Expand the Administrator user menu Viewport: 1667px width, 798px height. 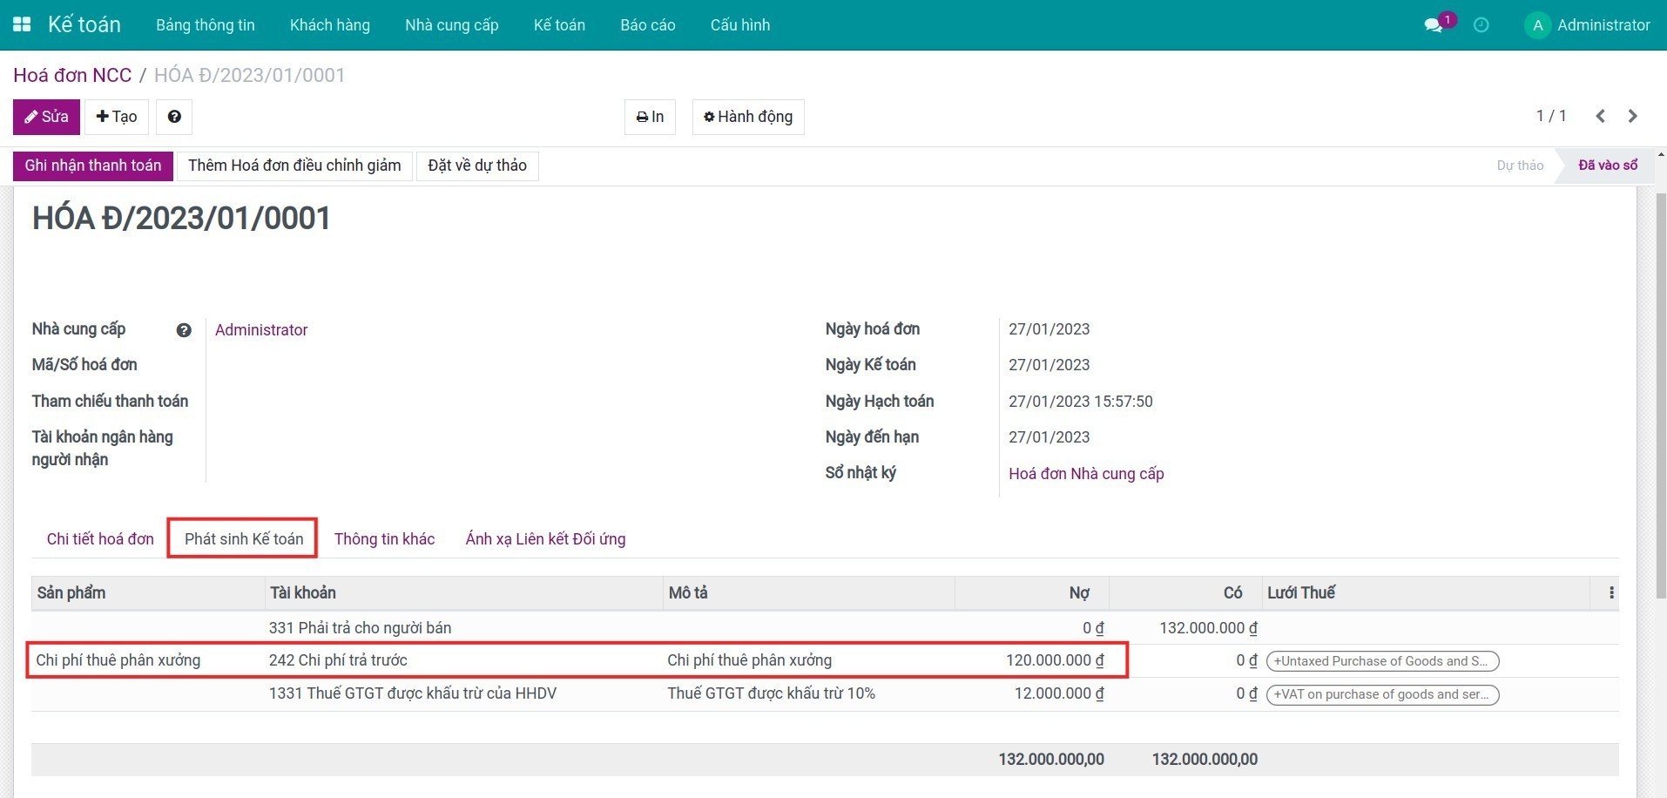tap(1587, 25)
